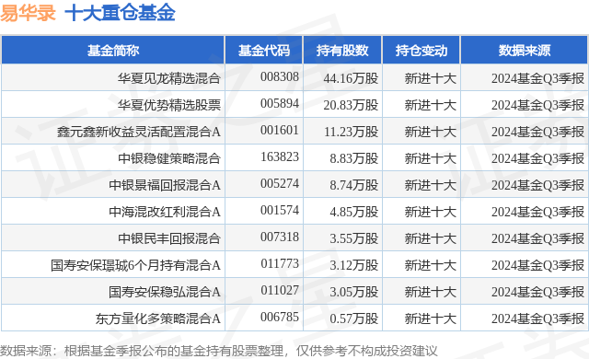This screenshot has height=359, width=589.
Task: Click the 44.16万股 holding value
Action: (x=351, y=78)
